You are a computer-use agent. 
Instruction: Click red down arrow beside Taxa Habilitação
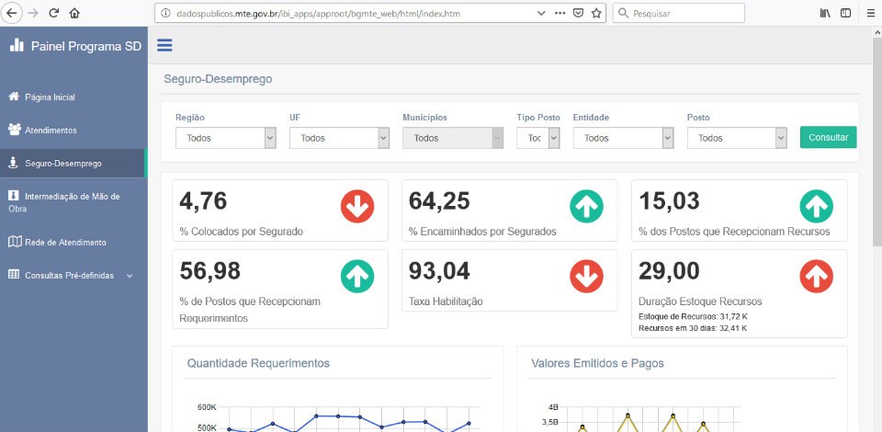587,277
